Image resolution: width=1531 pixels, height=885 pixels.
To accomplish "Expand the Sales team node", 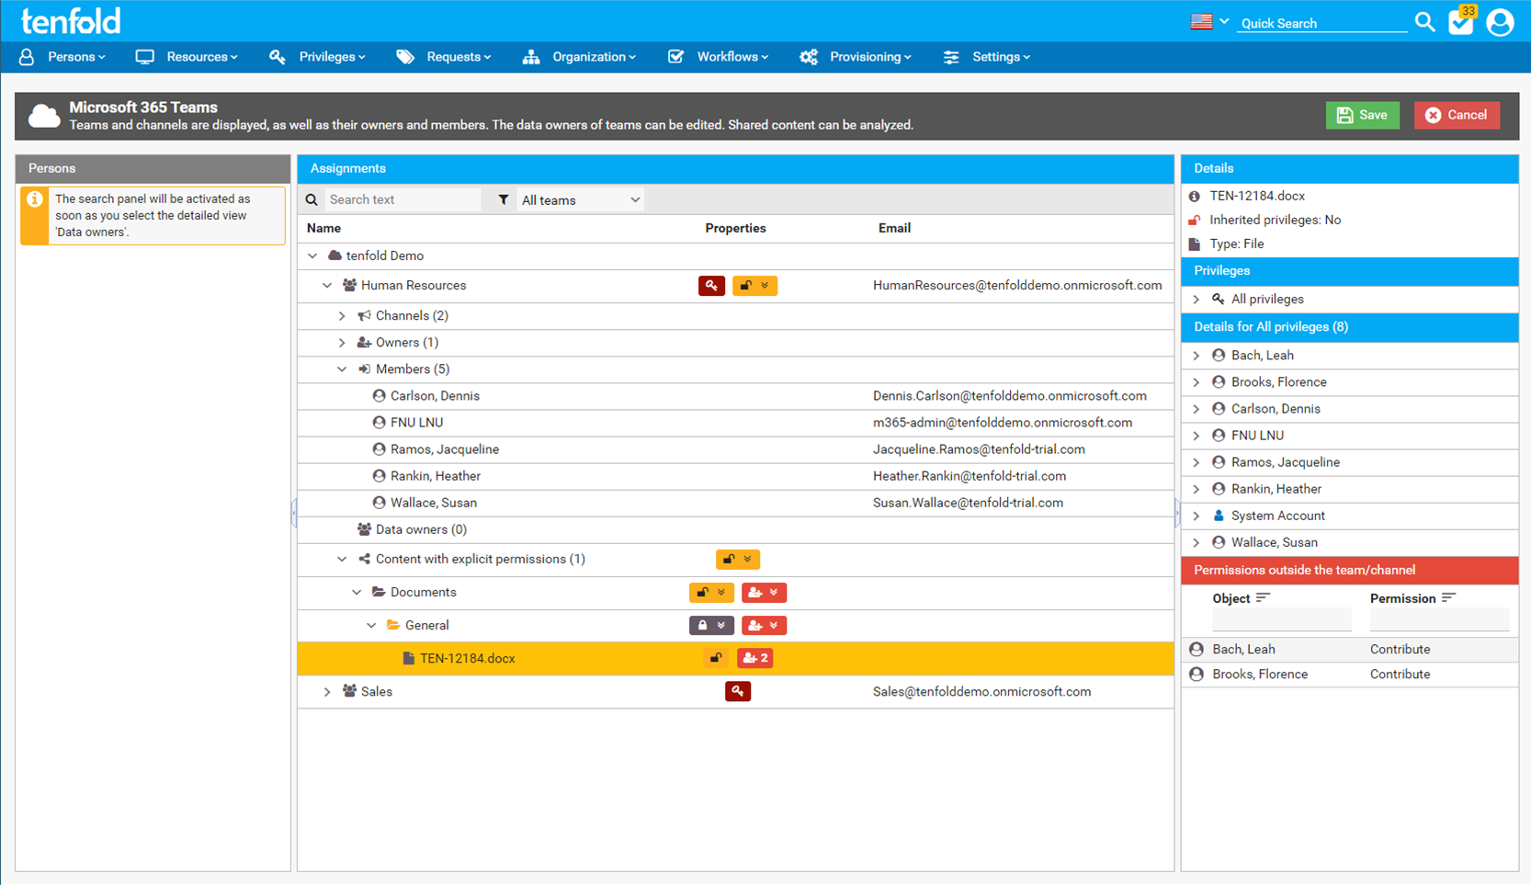I will tap(327, 692).
